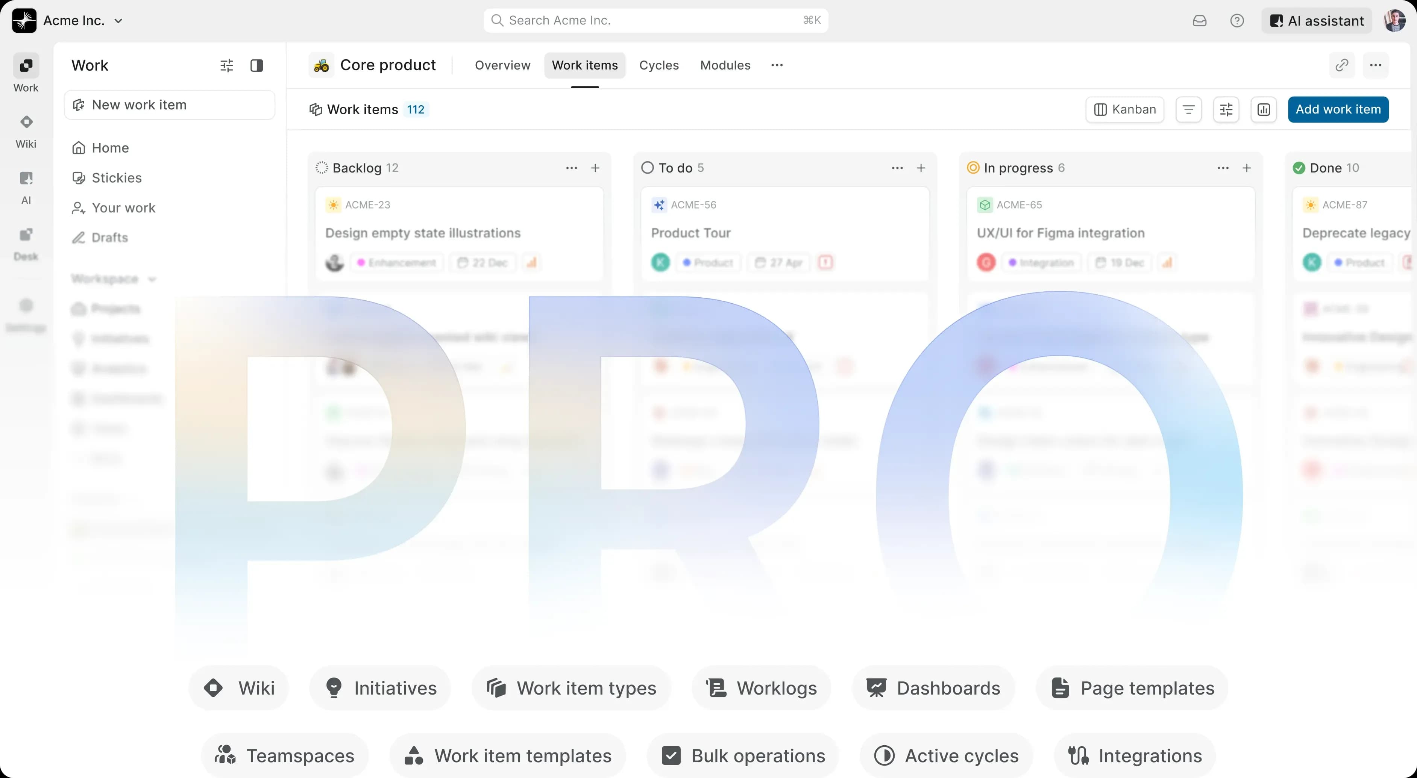Screen dimensions: 1417x778
Task: Expand the Acme Inc. workspace switcher chevron
Action: 118,21
